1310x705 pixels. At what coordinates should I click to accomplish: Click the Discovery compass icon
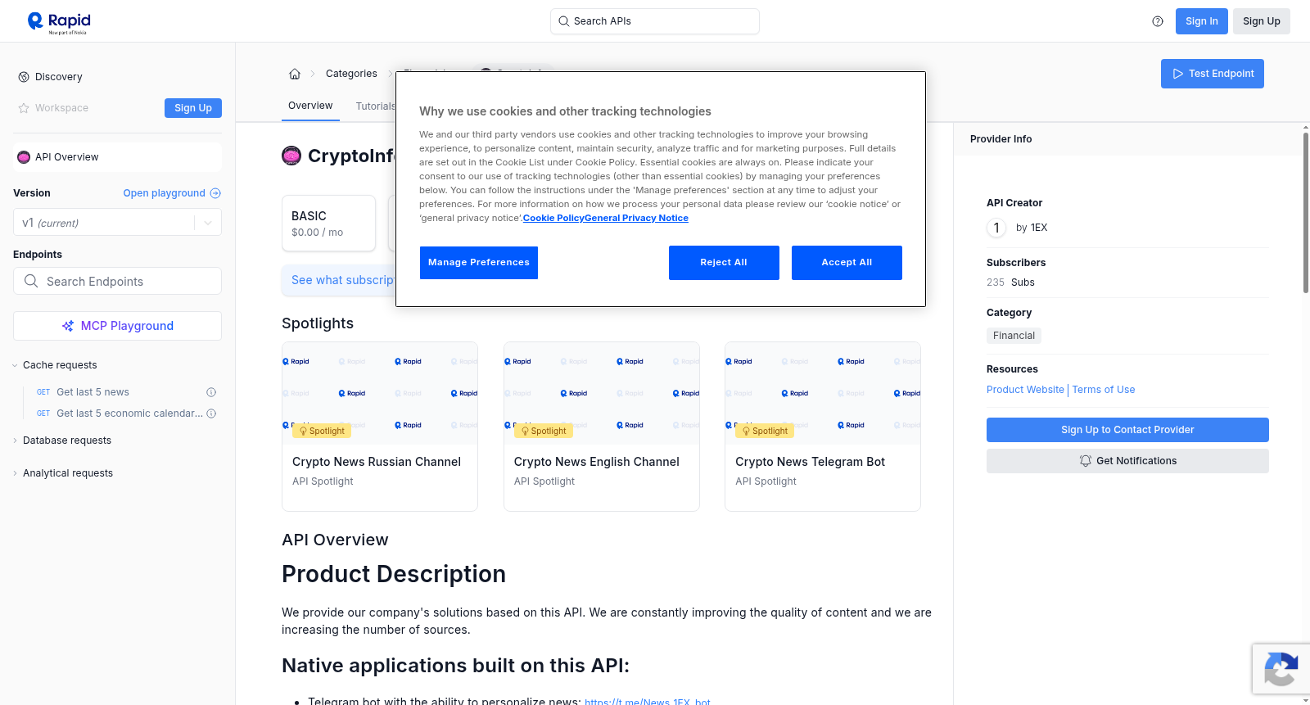[24, 77]
